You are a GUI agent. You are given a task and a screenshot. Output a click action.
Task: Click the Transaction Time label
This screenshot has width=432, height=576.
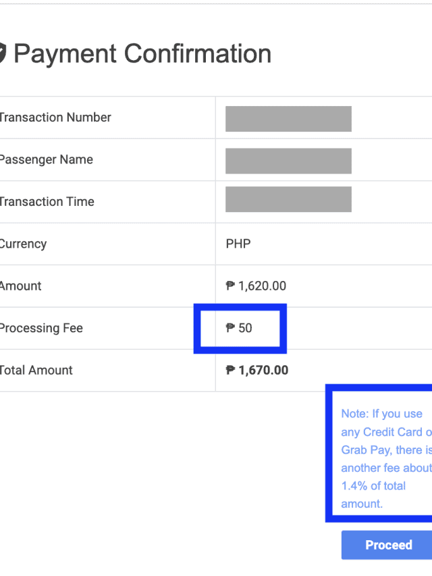[47, 202]
